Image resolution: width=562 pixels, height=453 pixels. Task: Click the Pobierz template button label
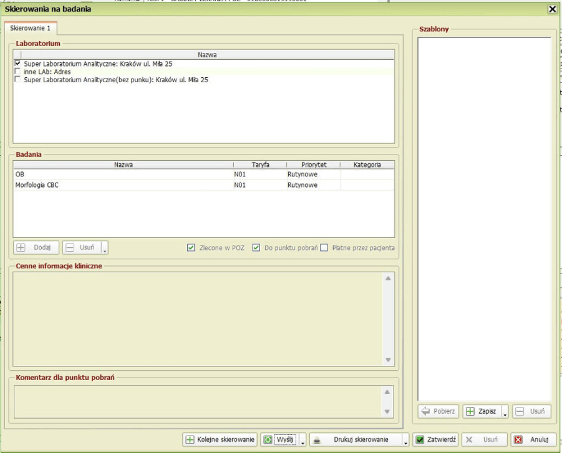443,411
